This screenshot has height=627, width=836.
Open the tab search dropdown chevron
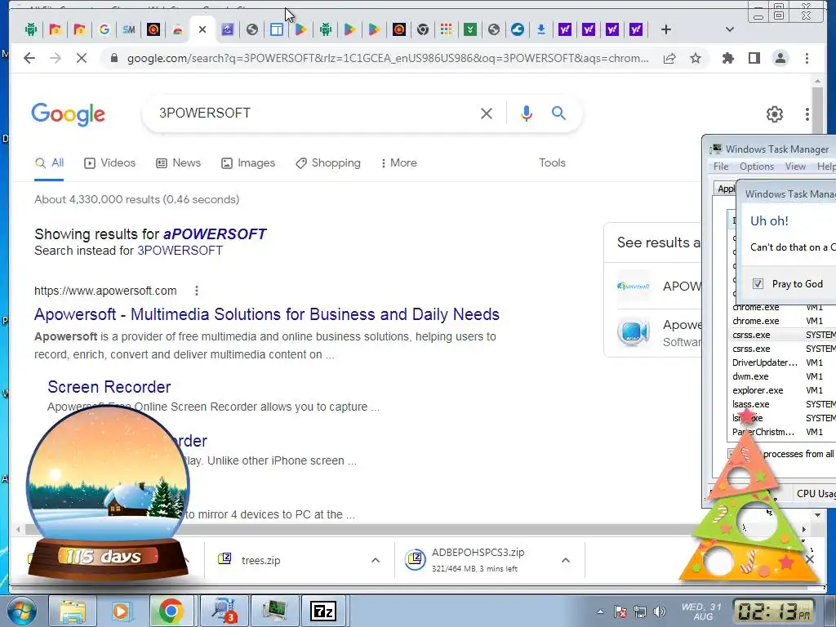pyautogui.click(x=729, y=30)
